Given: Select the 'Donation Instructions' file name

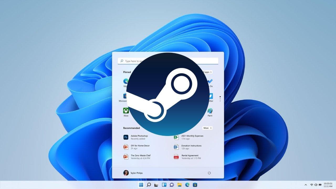Looking at the screenshot, I should 191,146.
